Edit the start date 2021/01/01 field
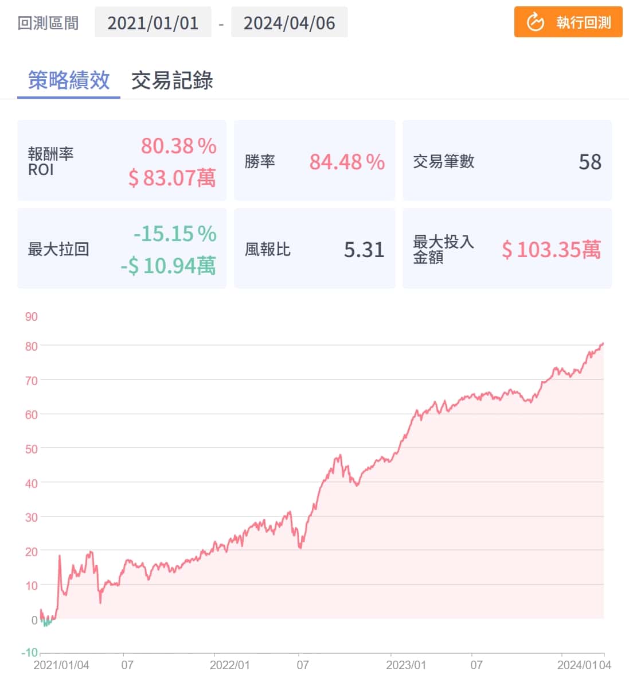 tap(153, 23)
